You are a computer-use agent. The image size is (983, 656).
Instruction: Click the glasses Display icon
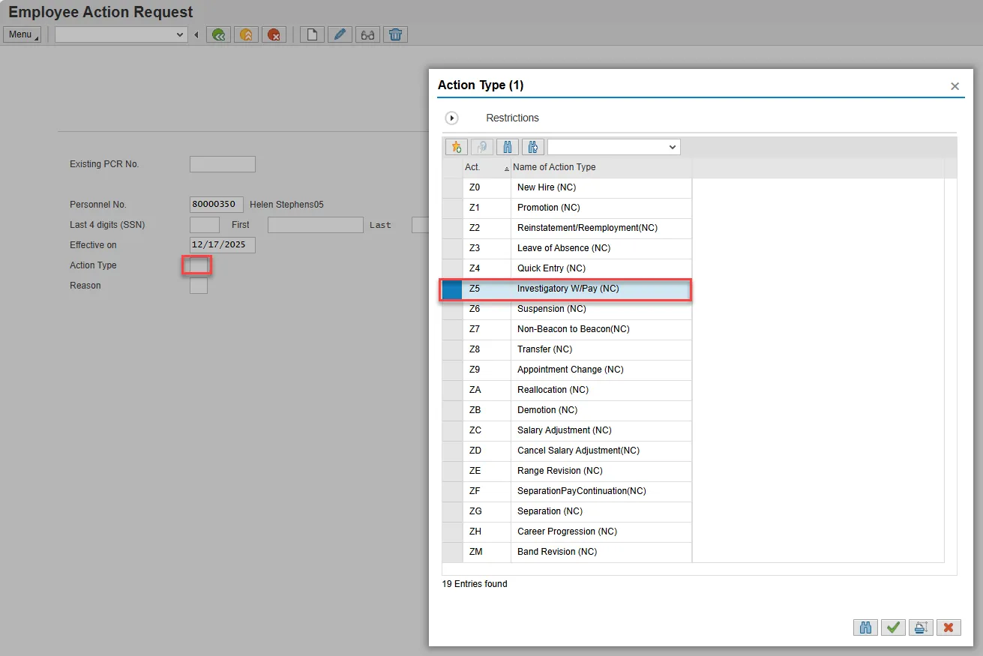coord(367,34)
